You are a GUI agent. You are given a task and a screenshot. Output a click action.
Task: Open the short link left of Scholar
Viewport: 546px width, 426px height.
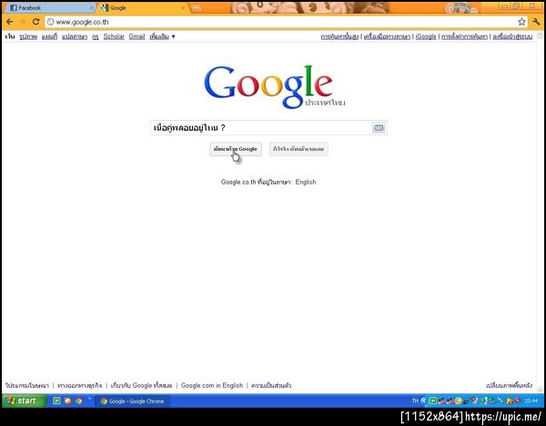coord(96,36)
